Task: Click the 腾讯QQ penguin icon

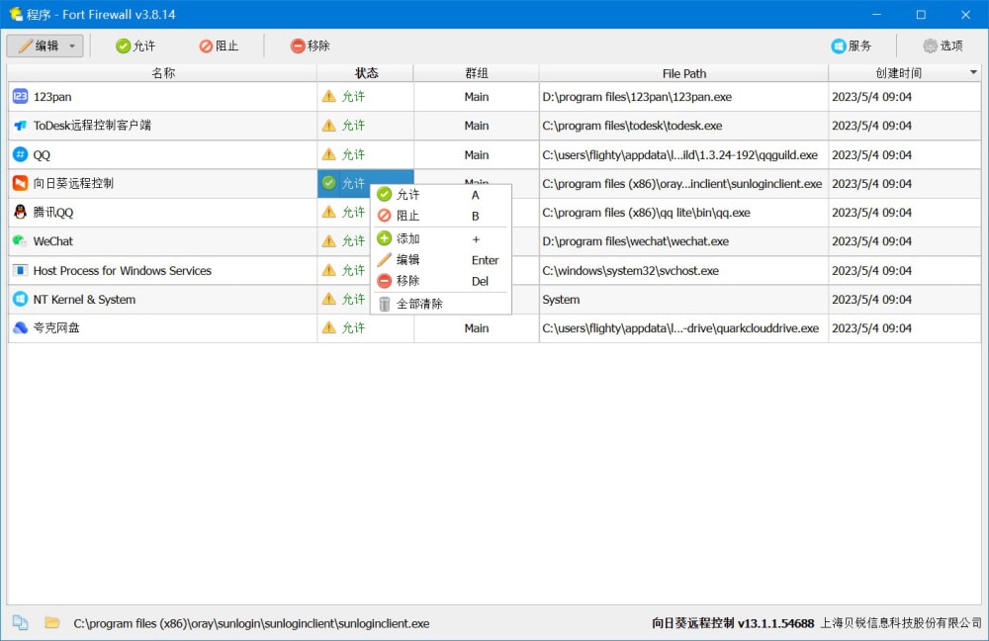Action: pos(20,212)
